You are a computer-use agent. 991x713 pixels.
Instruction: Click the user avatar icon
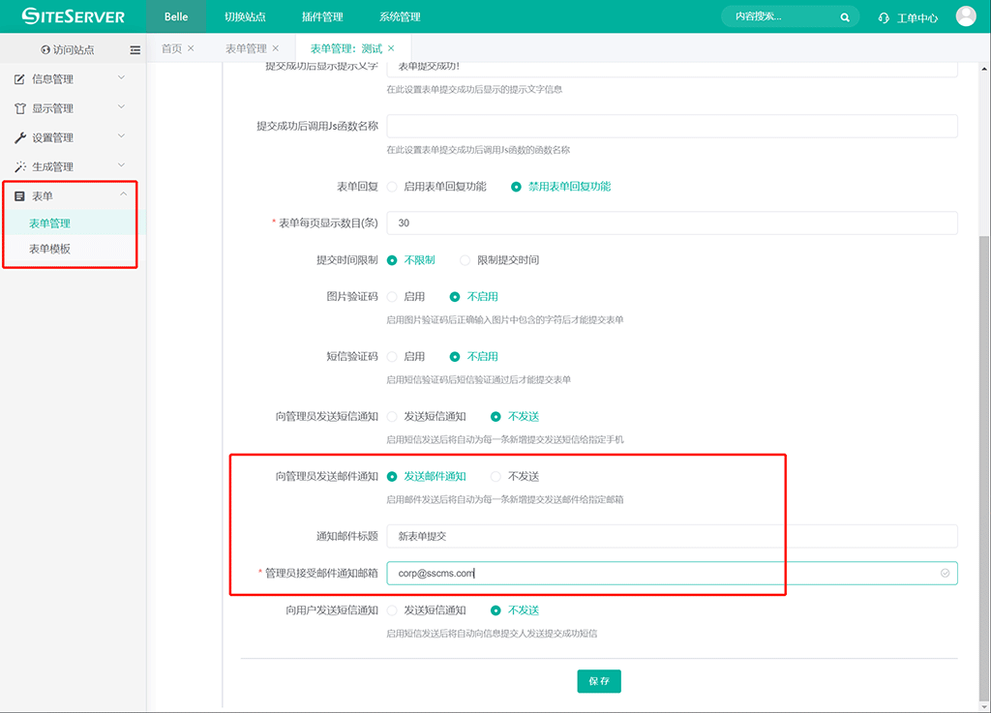965,16
